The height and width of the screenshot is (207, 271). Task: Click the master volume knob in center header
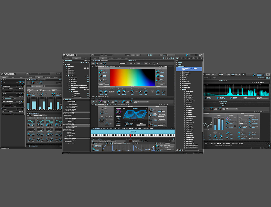188,55
